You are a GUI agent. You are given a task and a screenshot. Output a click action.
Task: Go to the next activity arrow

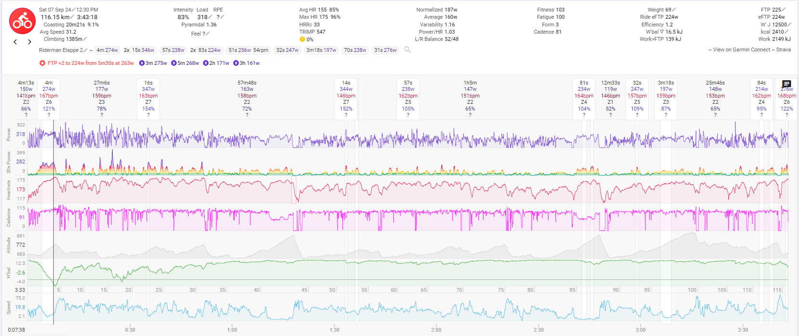[x=29, y=42]
